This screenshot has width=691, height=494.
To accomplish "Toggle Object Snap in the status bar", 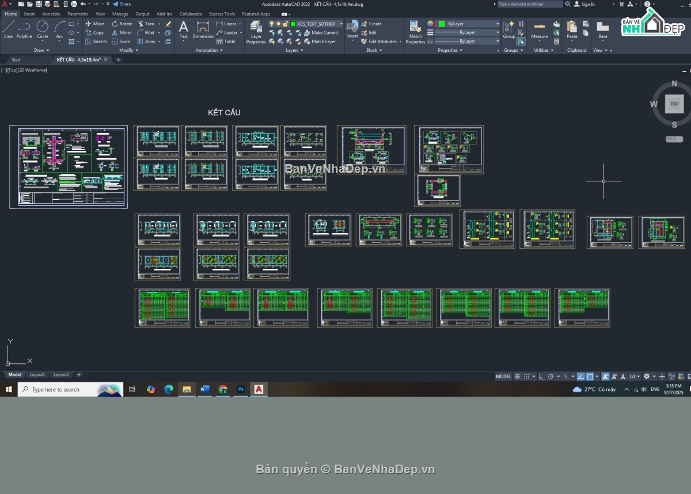I will [590, 376].
